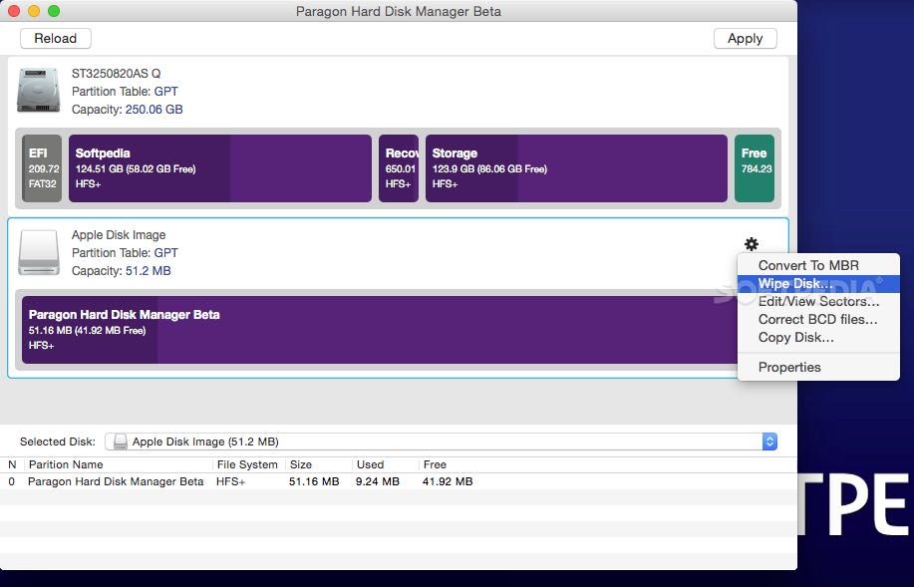
Task: Open Edit/View Sectors from the menu
Action: click(x=818, y=302)
